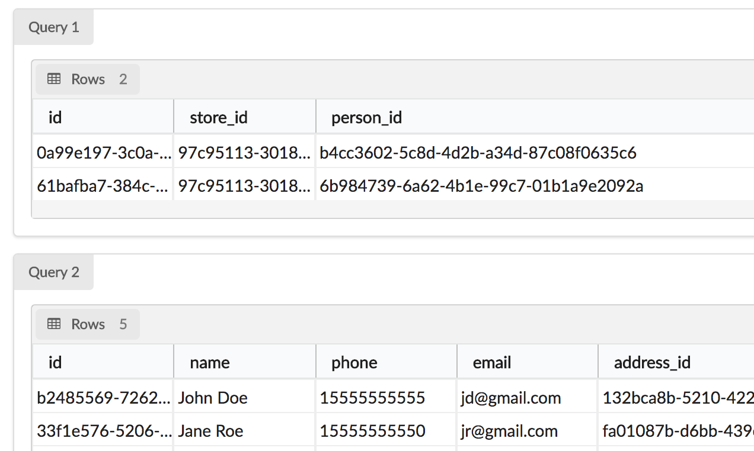
Task: Click the id column header in Query 1
Action: 103,117
